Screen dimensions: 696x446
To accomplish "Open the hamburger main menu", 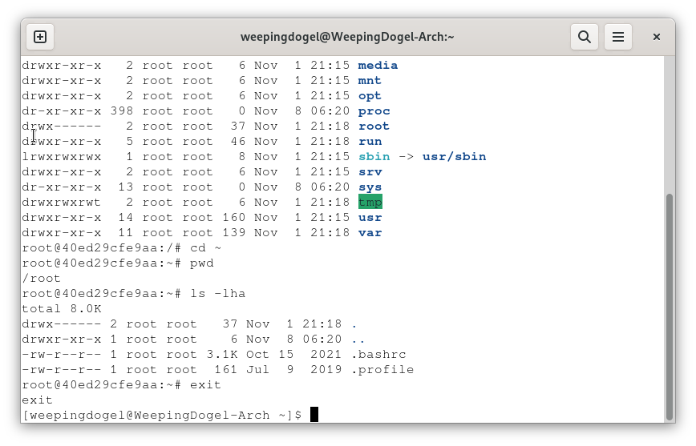I will (618, 37).
